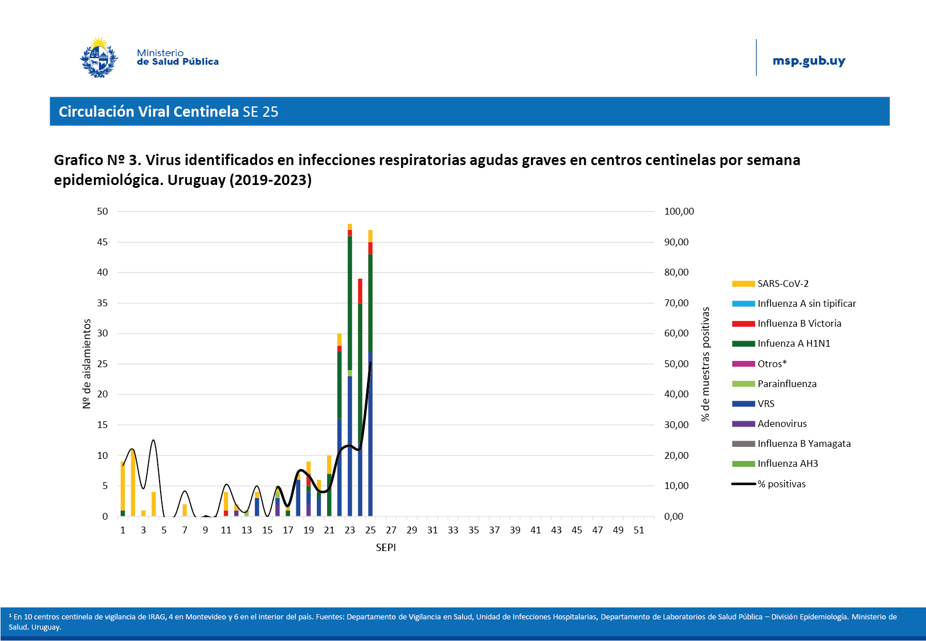Click the 50 left axis label
926x641 pixels.
coord(103,211)
